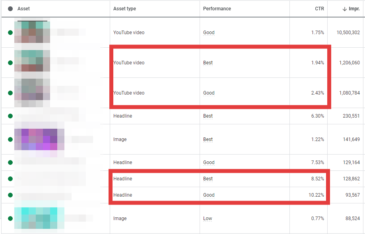Image resolution: width=365 pixels, height=234 pixels.
Task: Click the Asset type column header
Action: (124, 9)
